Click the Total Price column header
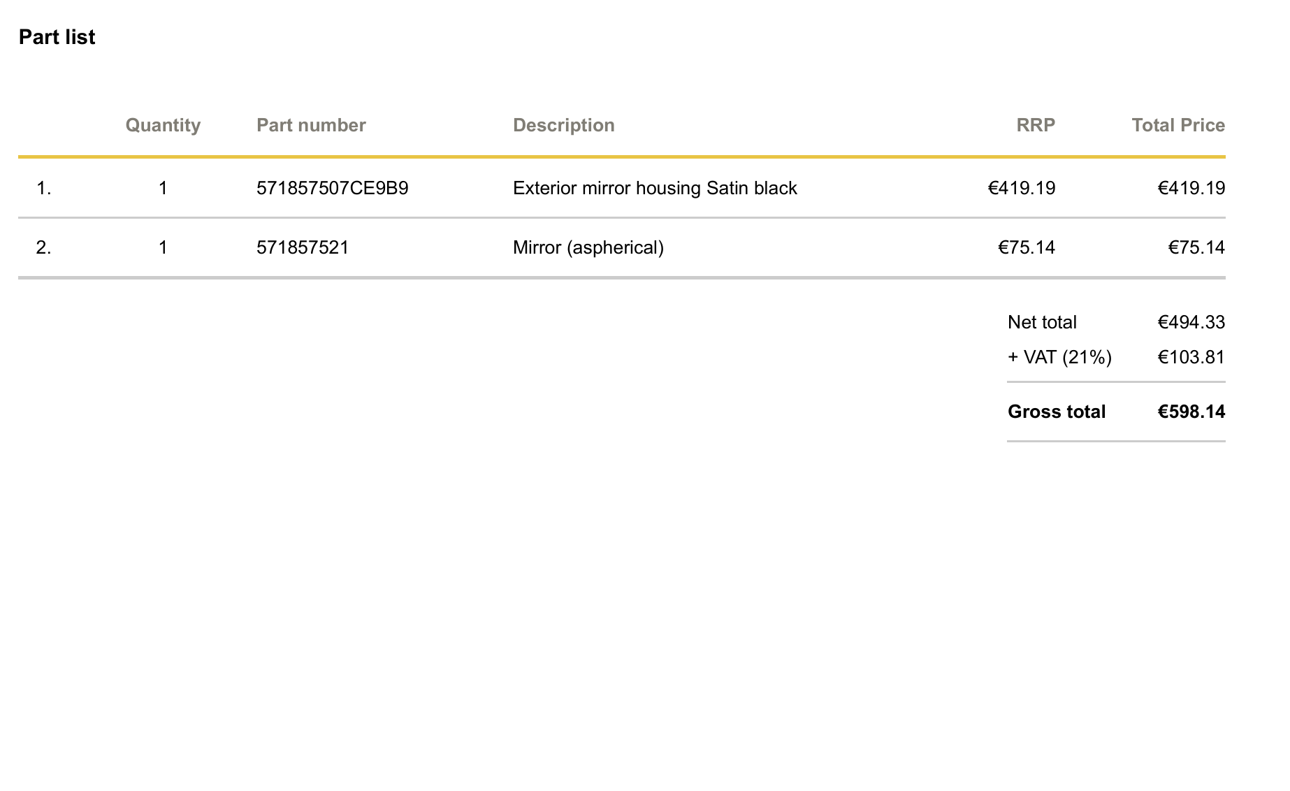 click(x=1178, y=125)
